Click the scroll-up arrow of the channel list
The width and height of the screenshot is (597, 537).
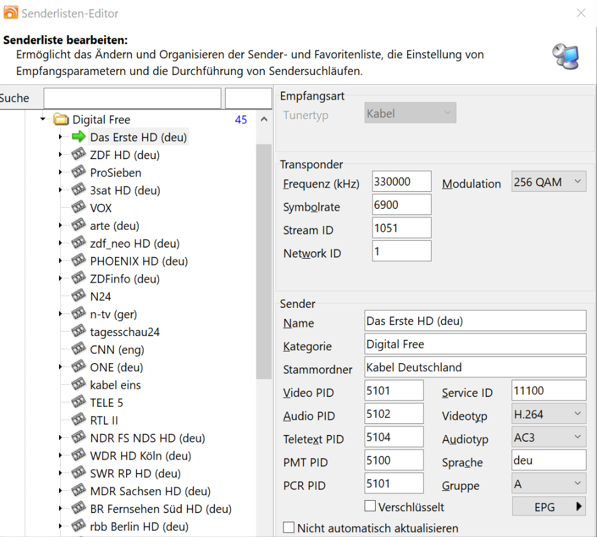coord(264,119)
